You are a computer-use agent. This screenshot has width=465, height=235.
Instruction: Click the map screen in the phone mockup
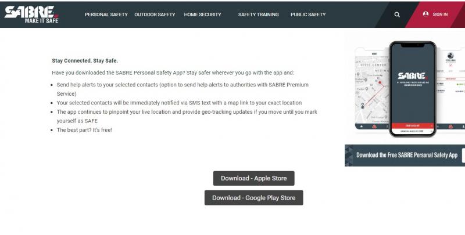click(372, 89)
